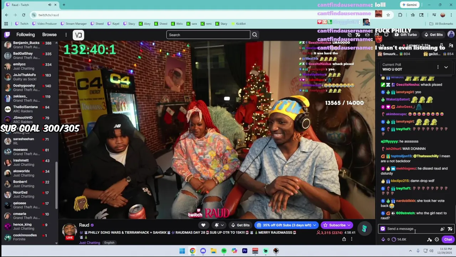Image resolution: width=456 pixels, height=257 pixels.
Task: Open the chat community users icon
Action: [x=451, y=45]
